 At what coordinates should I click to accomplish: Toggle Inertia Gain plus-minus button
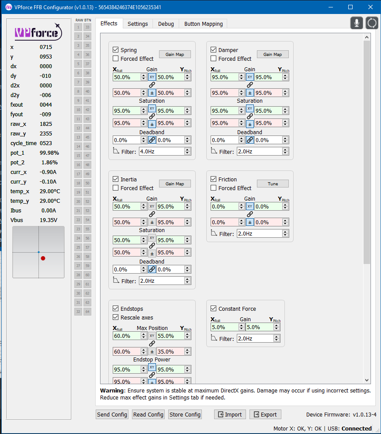click(x=152, y=222)
